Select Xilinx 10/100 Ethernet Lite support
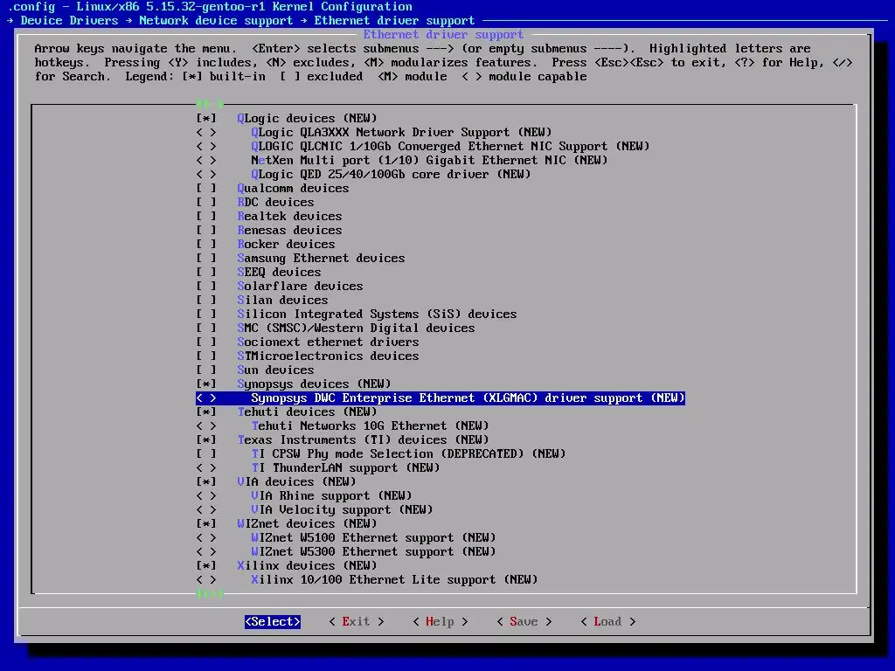This screenshot has height=671, width=895. (394, 580)
